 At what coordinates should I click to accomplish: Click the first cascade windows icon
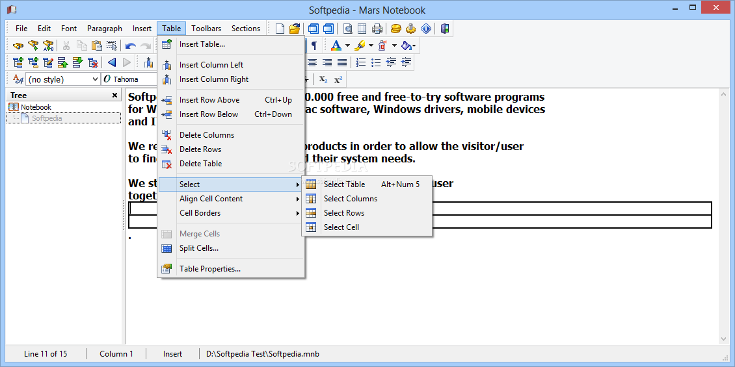tap(314, 29)
